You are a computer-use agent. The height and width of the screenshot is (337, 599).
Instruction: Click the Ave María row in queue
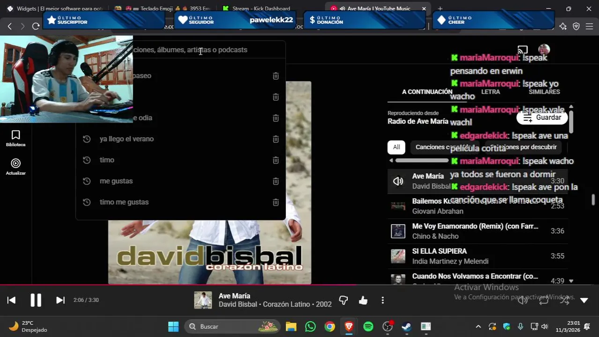478,181
